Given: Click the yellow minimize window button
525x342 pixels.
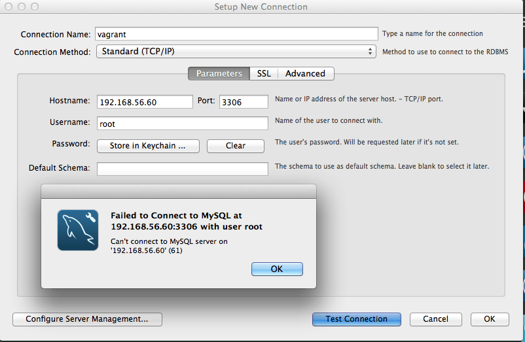Looking at the screenshot, I should point(22,7).
